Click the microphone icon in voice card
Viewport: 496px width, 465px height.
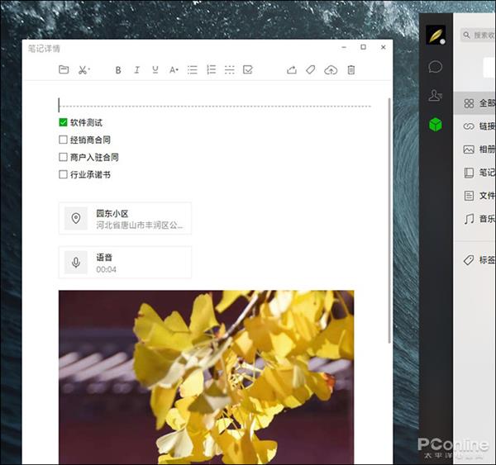click(x=76, y=263)
